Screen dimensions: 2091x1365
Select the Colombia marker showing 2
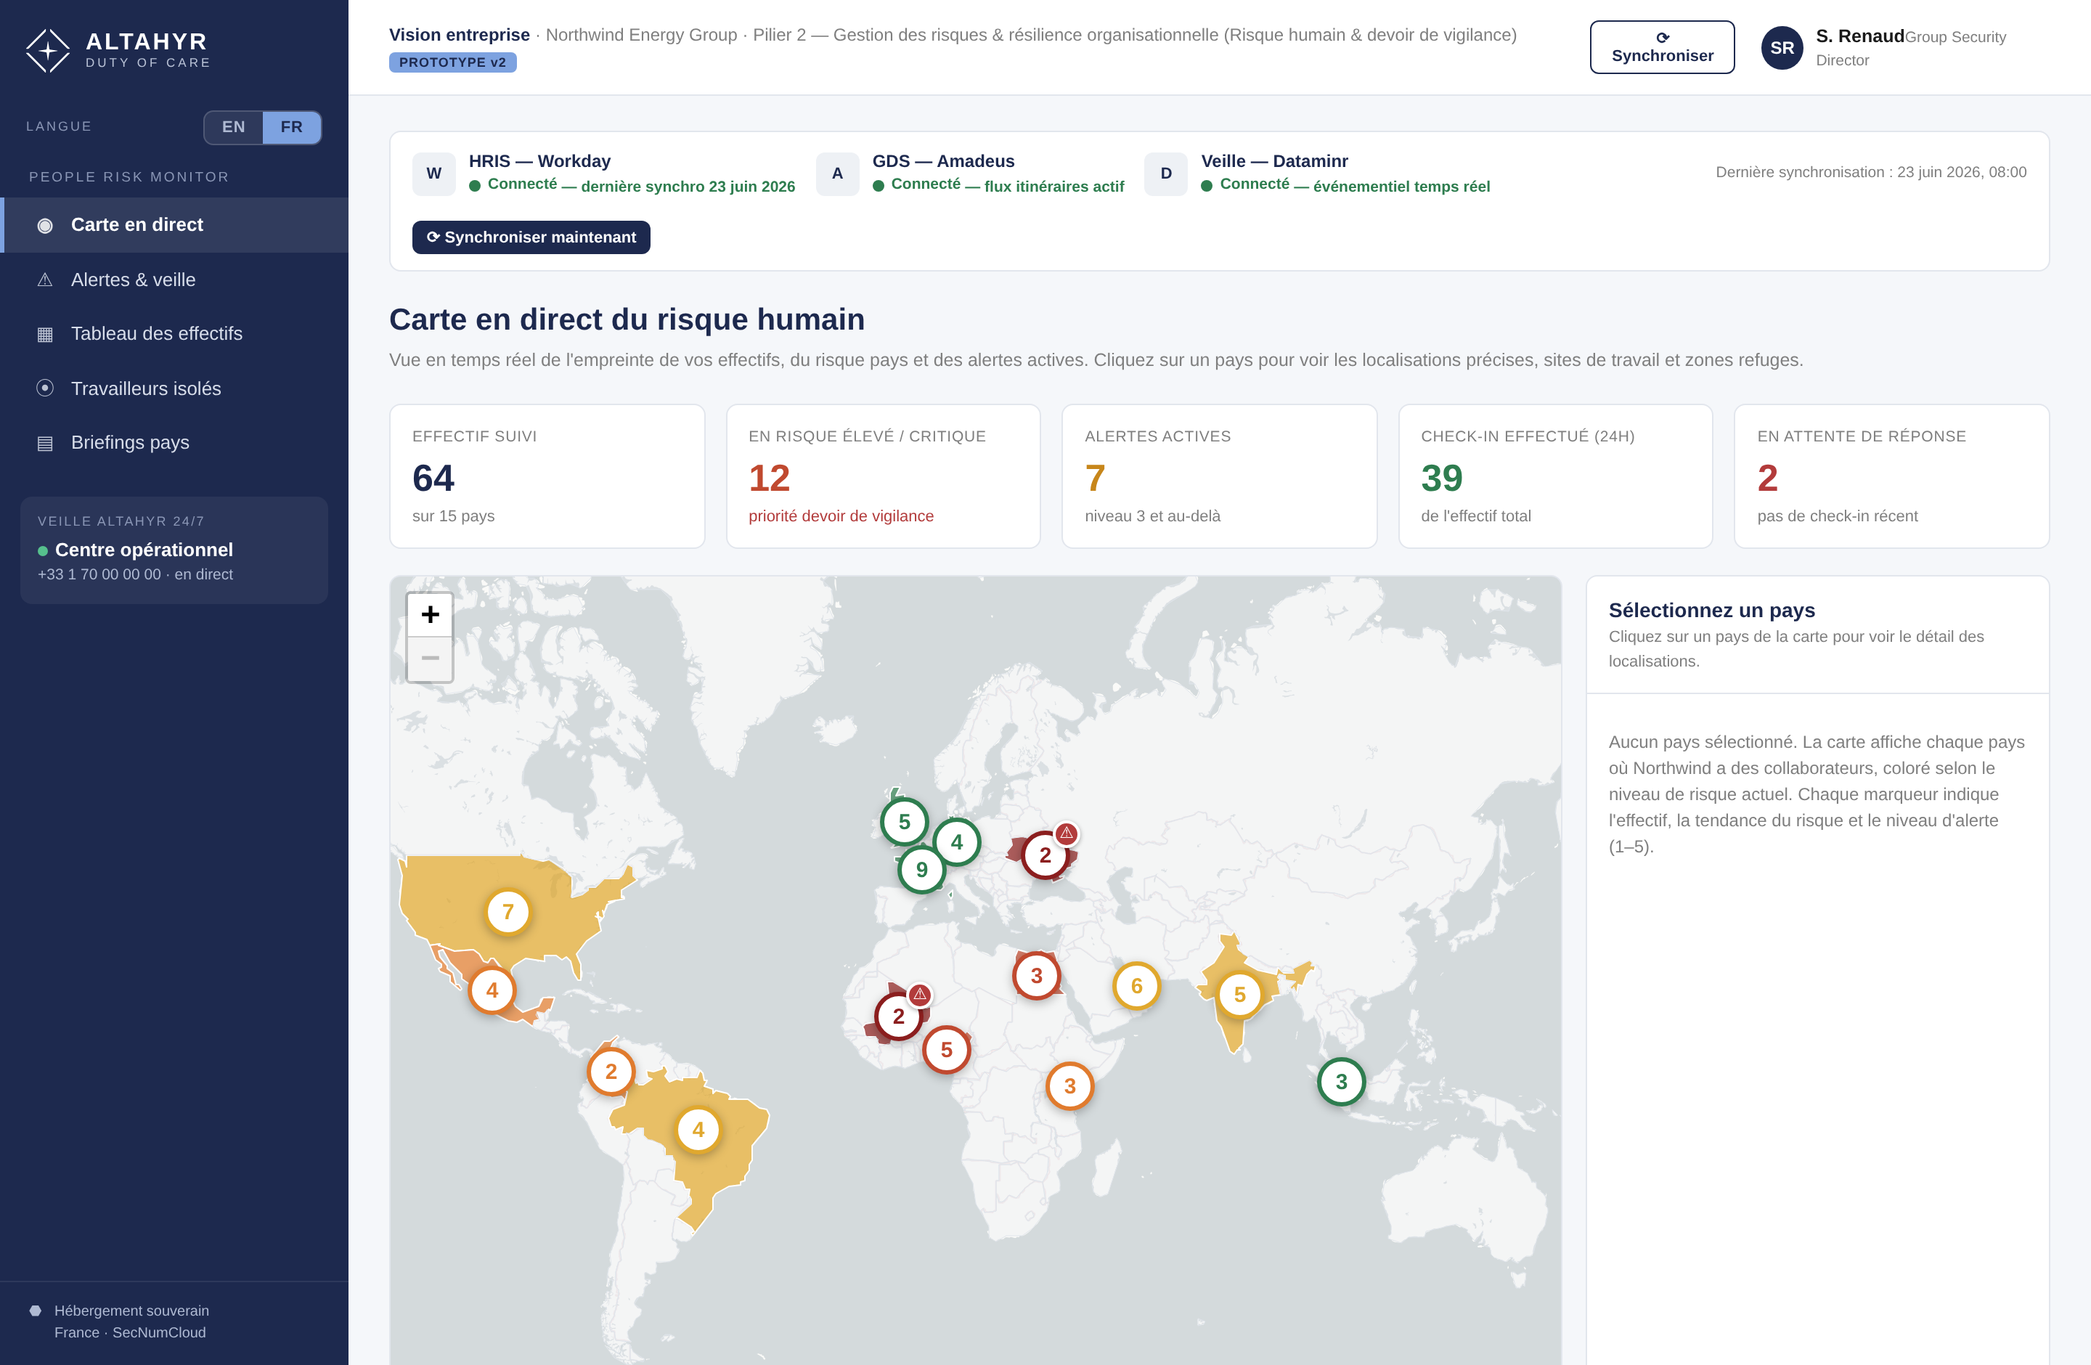[611, 1072]
